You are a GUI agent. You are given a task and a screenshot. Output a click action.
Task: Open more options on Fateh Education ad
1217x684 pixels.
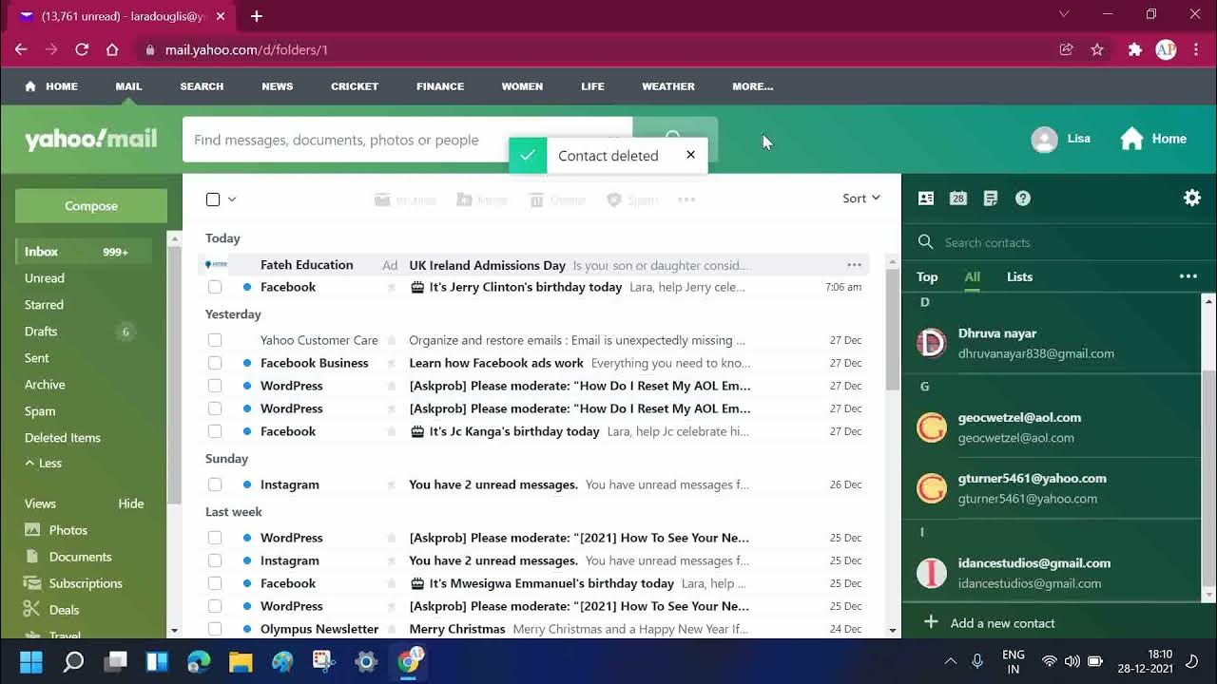pyautogui.click(x=854, y=265)
